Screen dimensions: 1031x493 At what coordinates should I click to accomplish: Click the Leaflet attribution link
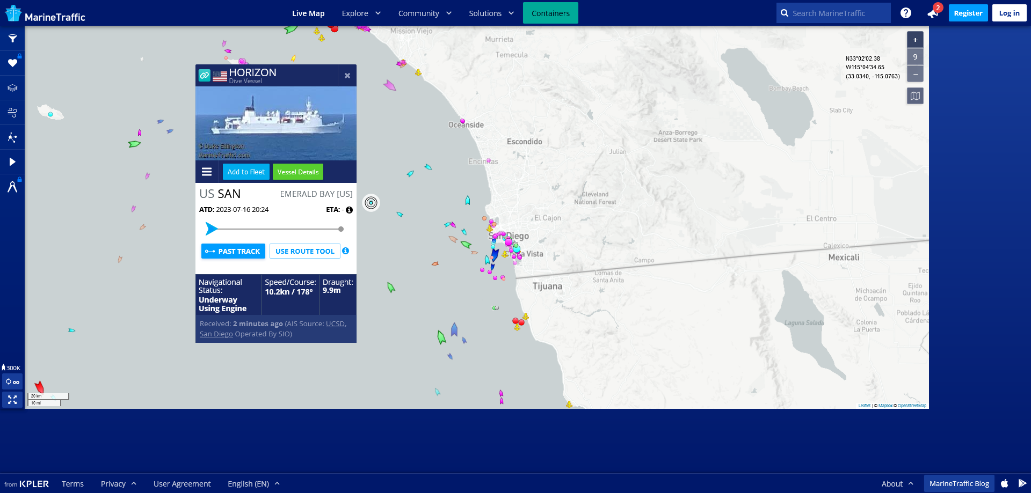pyautogui.click(x=864, y=406)
